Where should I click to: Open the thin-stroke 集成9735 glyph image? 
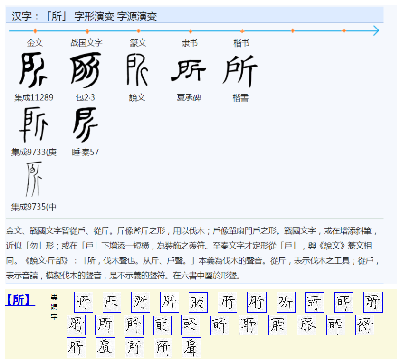(34, 179)
